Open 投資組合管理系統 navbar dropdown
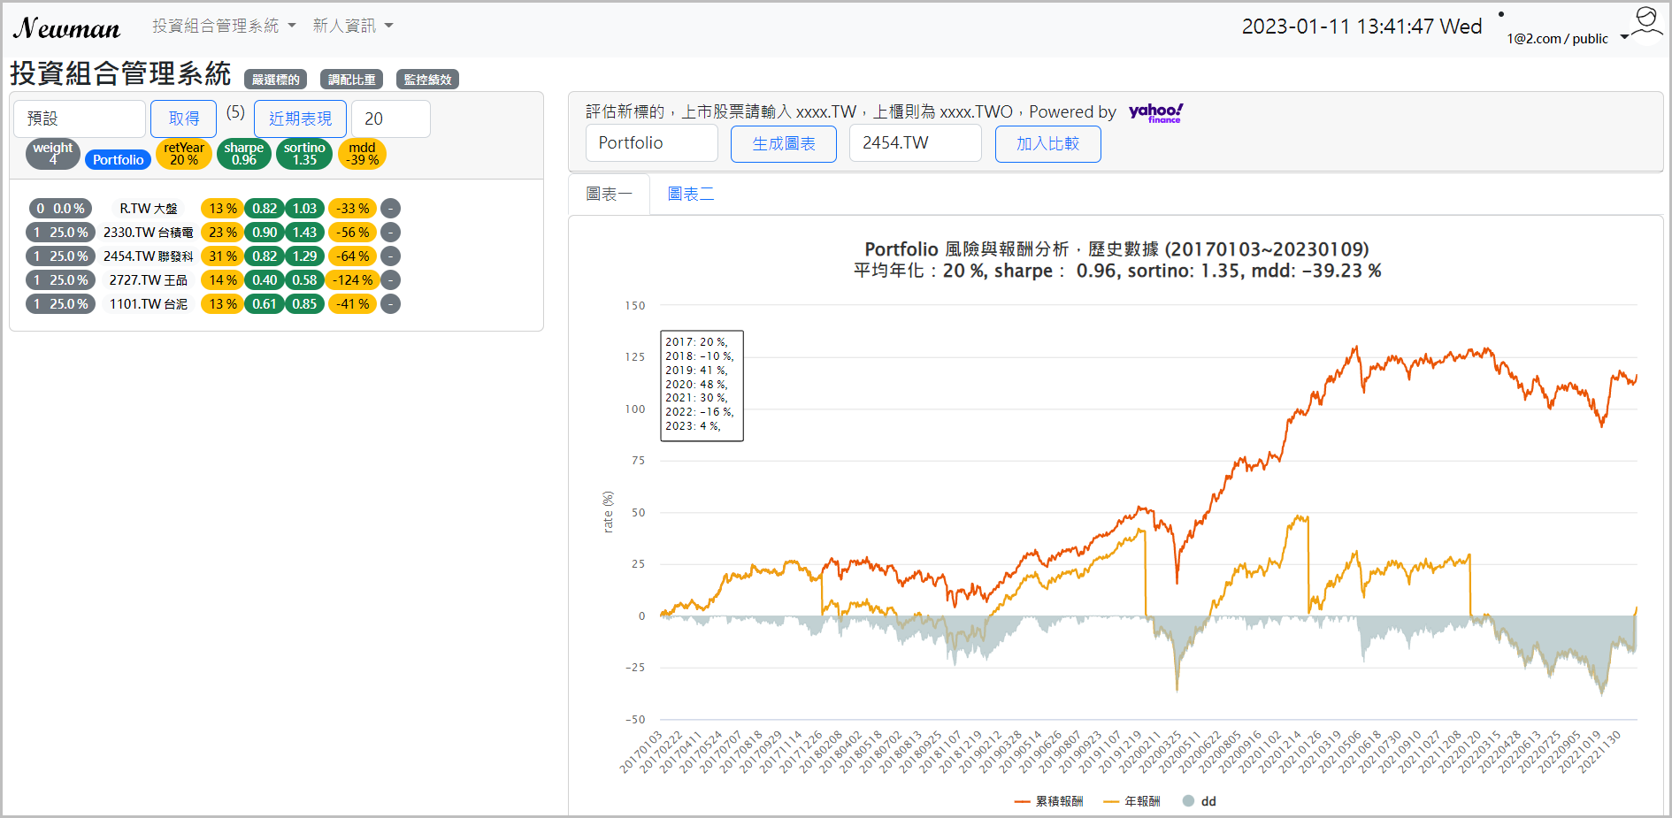The width and height of the screenshot is (1672, 818). point(224,26)
